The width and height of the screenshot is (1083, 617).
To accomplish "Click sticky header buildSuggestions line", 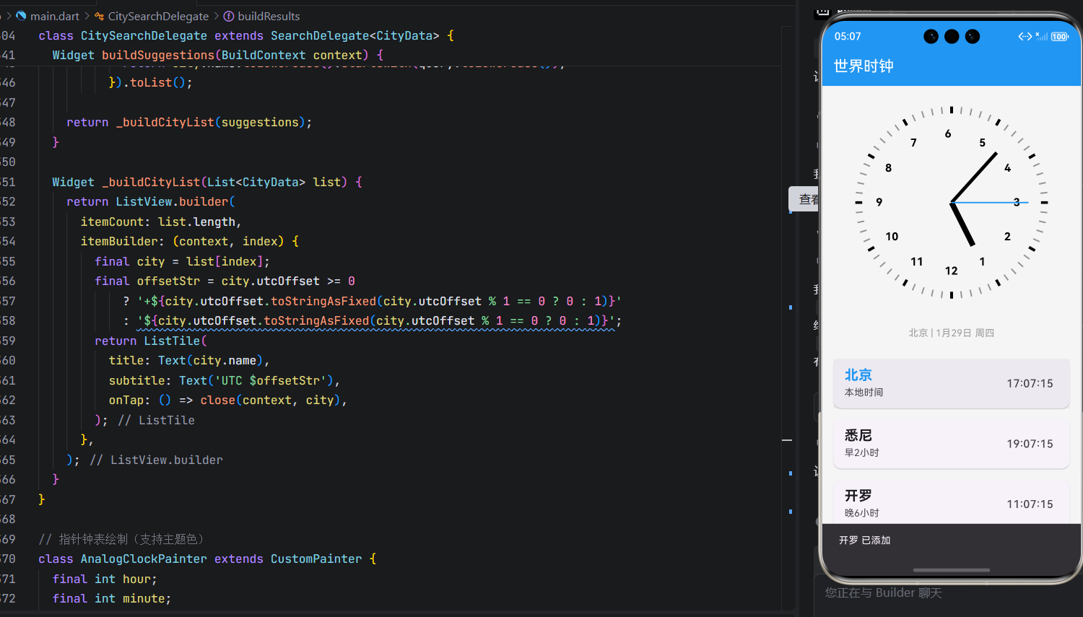I will (x=217, y=55).
